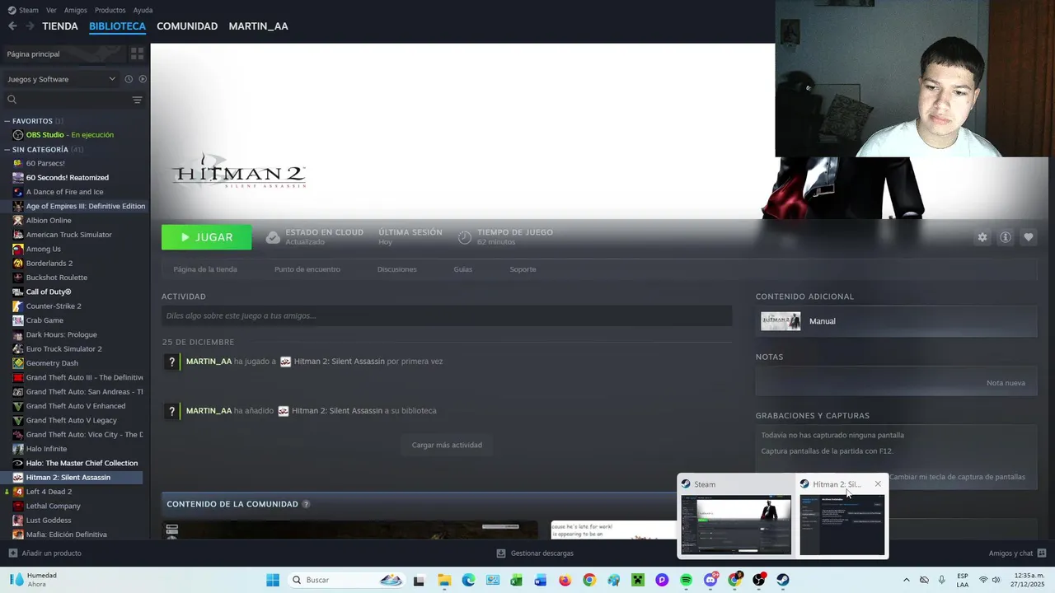The height and width of the screenshot is (593, 1055).
Task: Expand the Juegos y Software dropdown
Action: pos(61,79)
